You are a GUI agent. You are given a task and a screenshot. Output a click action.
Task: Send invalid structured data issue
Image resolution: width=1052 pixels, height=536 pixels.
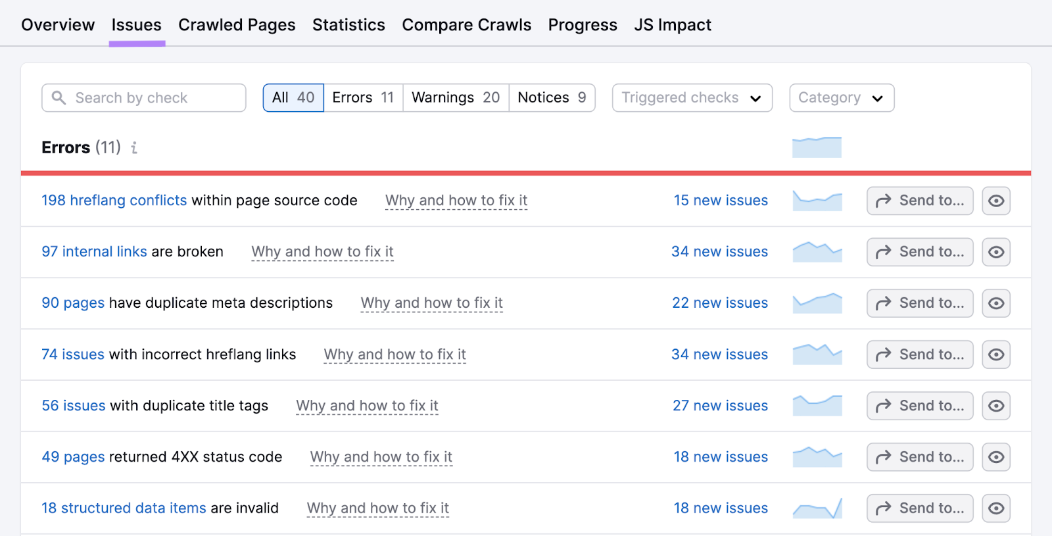click(920, 508)
